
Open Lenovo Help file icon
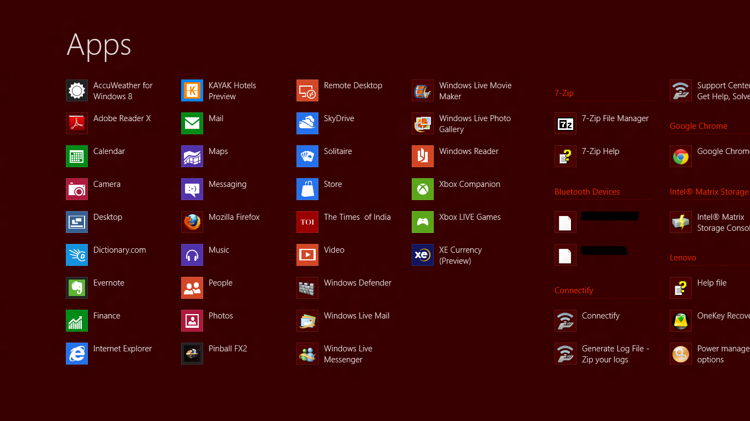(681, 288)
